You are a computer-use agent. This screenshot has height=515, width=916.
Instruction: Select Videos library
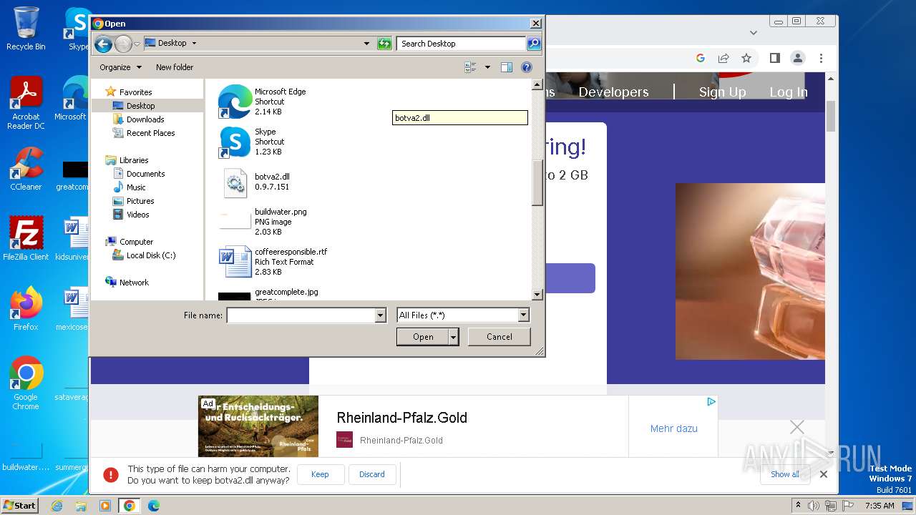pos(138,215)
